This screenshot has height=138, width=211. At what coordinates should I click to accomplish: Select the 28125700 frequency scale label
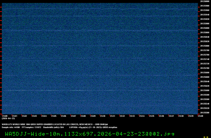coord(205,68)
